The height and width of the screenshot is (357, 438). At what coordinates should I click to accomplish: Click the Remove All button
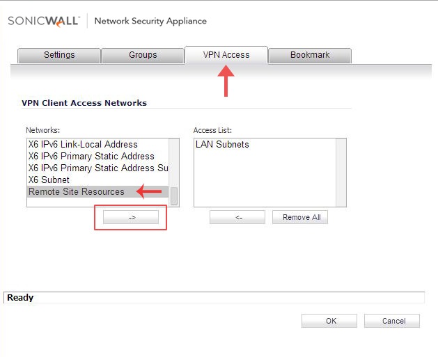(x=300, y=217)
